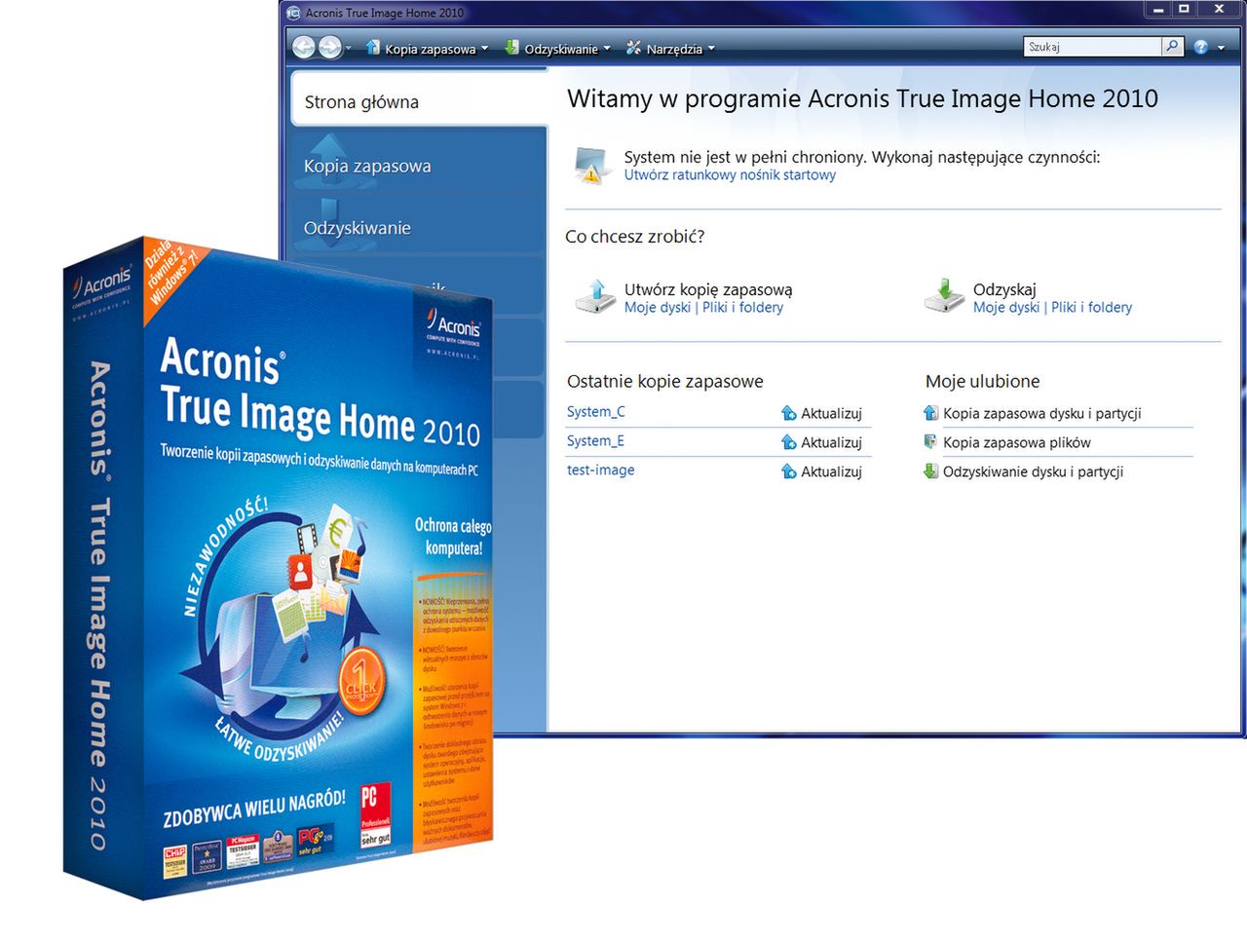The width and height of the screenshot is (1247, 942).
Task: Click the update icon beside System_C
Action: pyautogui.click(x=789, y=413)
